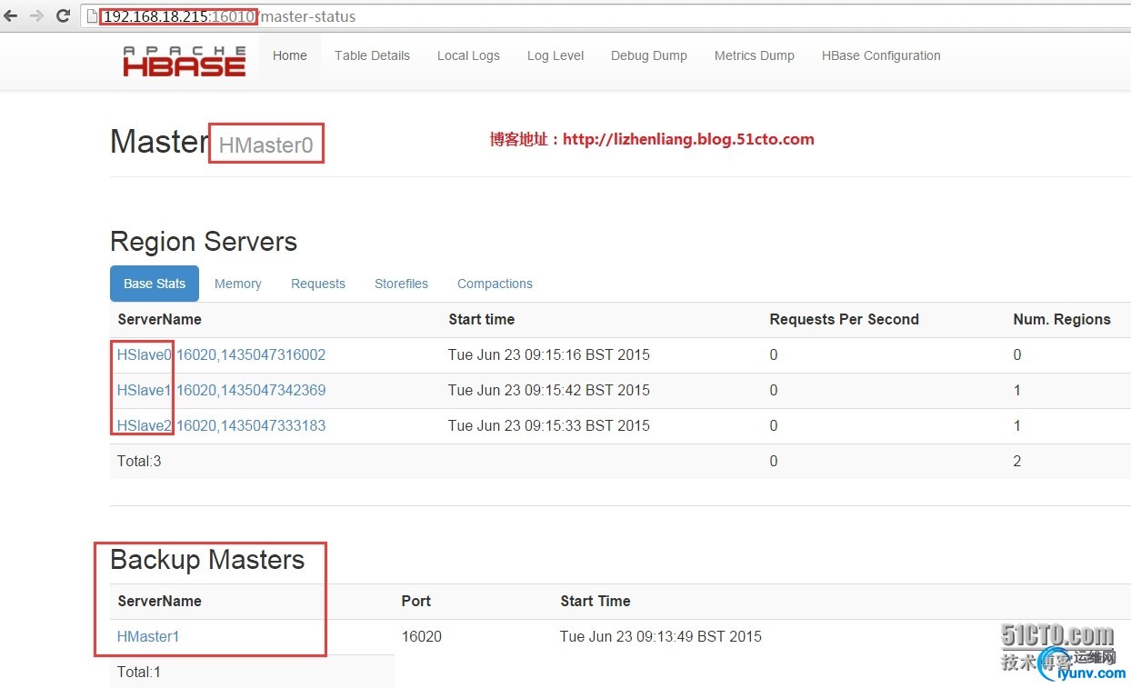Open the HBase Configuration page
The image size is (1131, 688).
pyautogui.click(x=881, y=55)
